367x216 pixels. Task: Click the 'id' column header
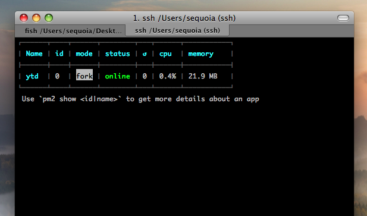(59, 54)
